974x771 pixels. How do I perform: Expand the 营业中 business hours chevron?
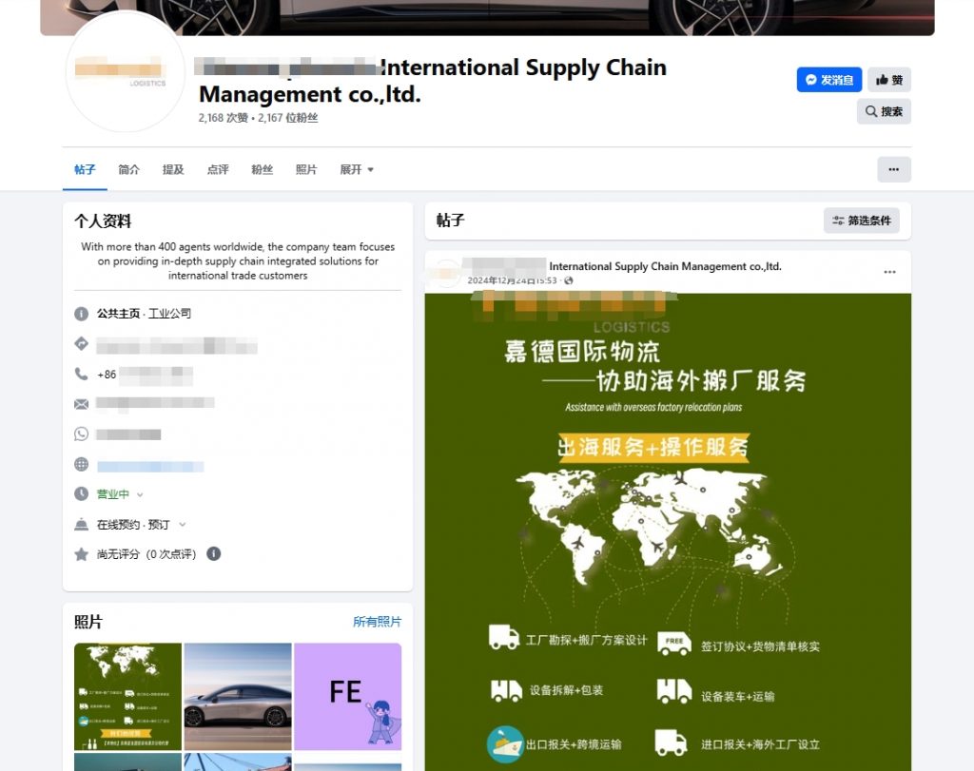pos(140,494)
